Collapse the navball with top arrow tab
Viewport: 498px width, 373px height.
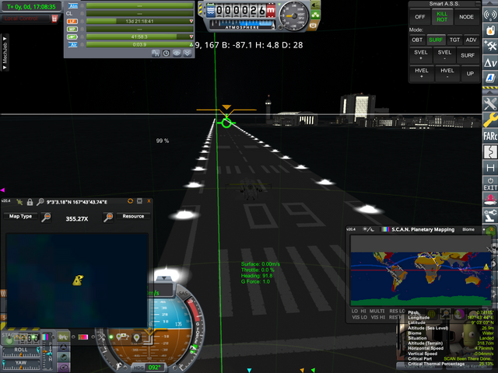(164, 278)
